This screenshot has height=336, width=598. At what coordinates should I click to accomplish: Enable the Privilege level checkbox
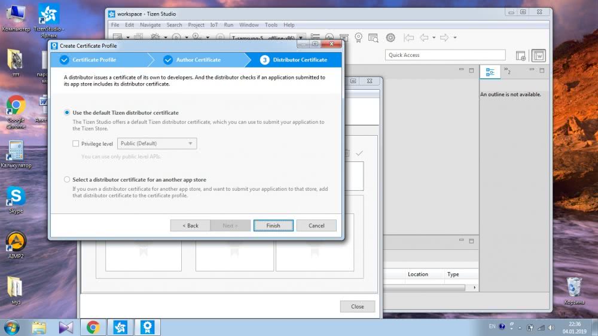(x=75, y=143)
